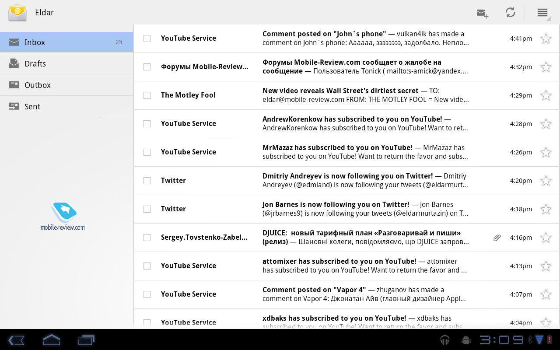
Task: Open "xdbaks has subscribed to you" email
Action: pyautogui.click(x=346, y=319)
